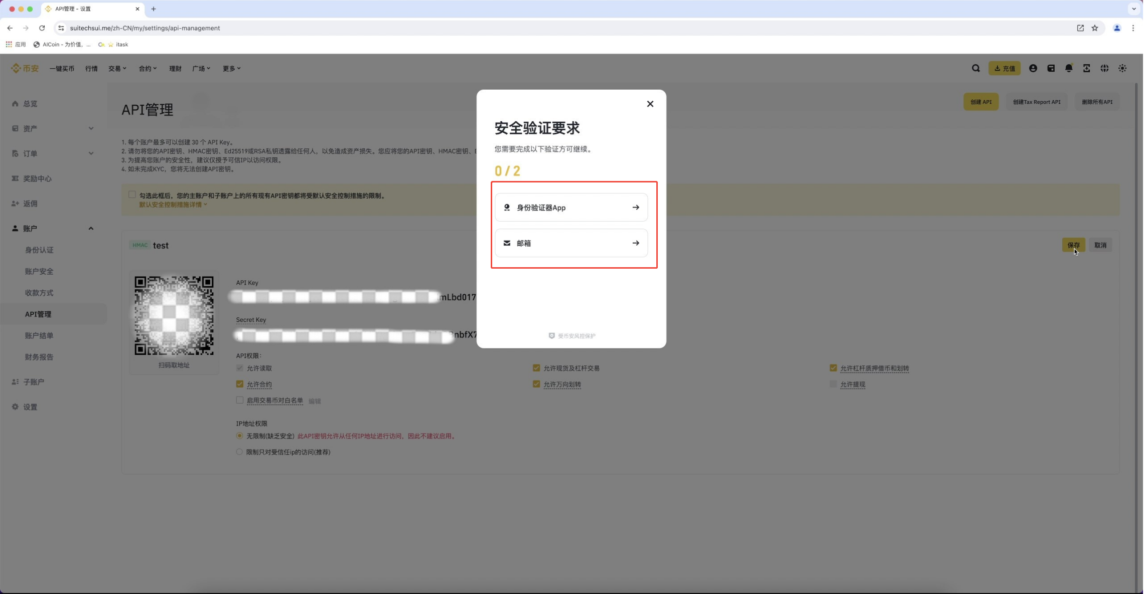
Task: Open 收款方式 in the sidebar
Action: tap(39, 293)
